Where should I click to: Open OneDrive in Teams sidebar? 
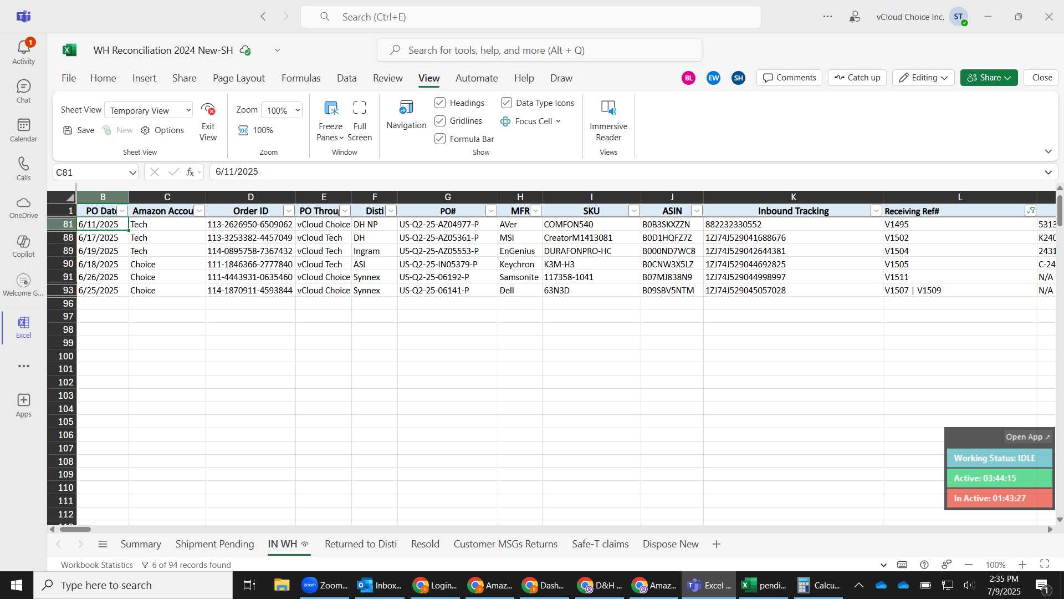point(23,207)
